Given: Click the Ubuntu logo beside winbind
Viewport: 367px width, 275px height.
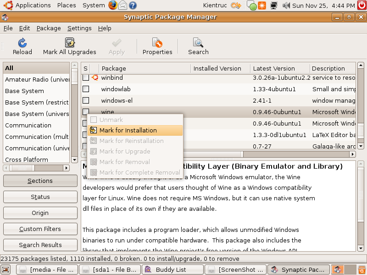Looking at the screenshot, I should click(95, 77).
